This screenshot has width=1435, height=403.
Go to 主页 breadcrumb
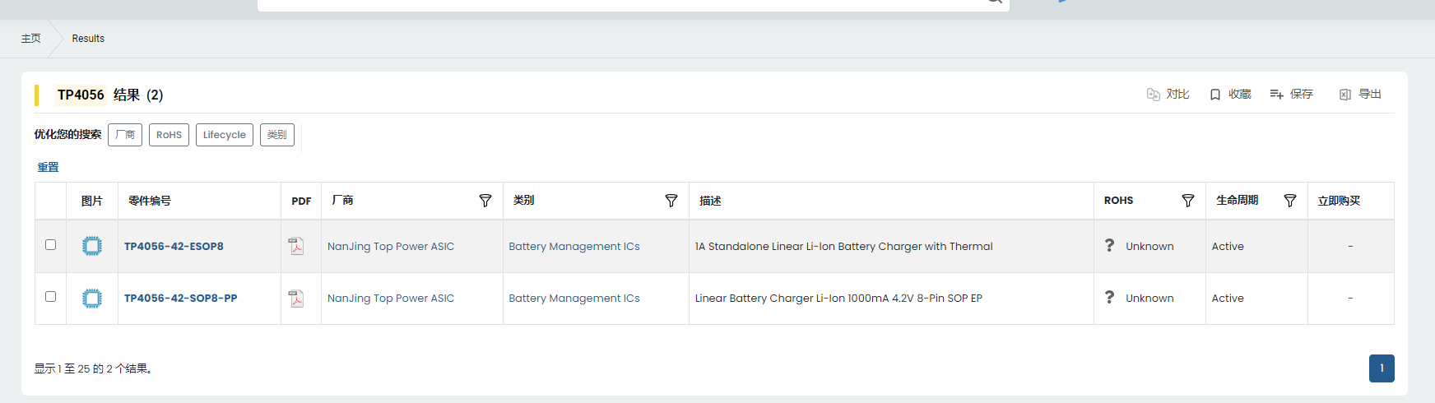pyautogui.click(x=30, y=39)
